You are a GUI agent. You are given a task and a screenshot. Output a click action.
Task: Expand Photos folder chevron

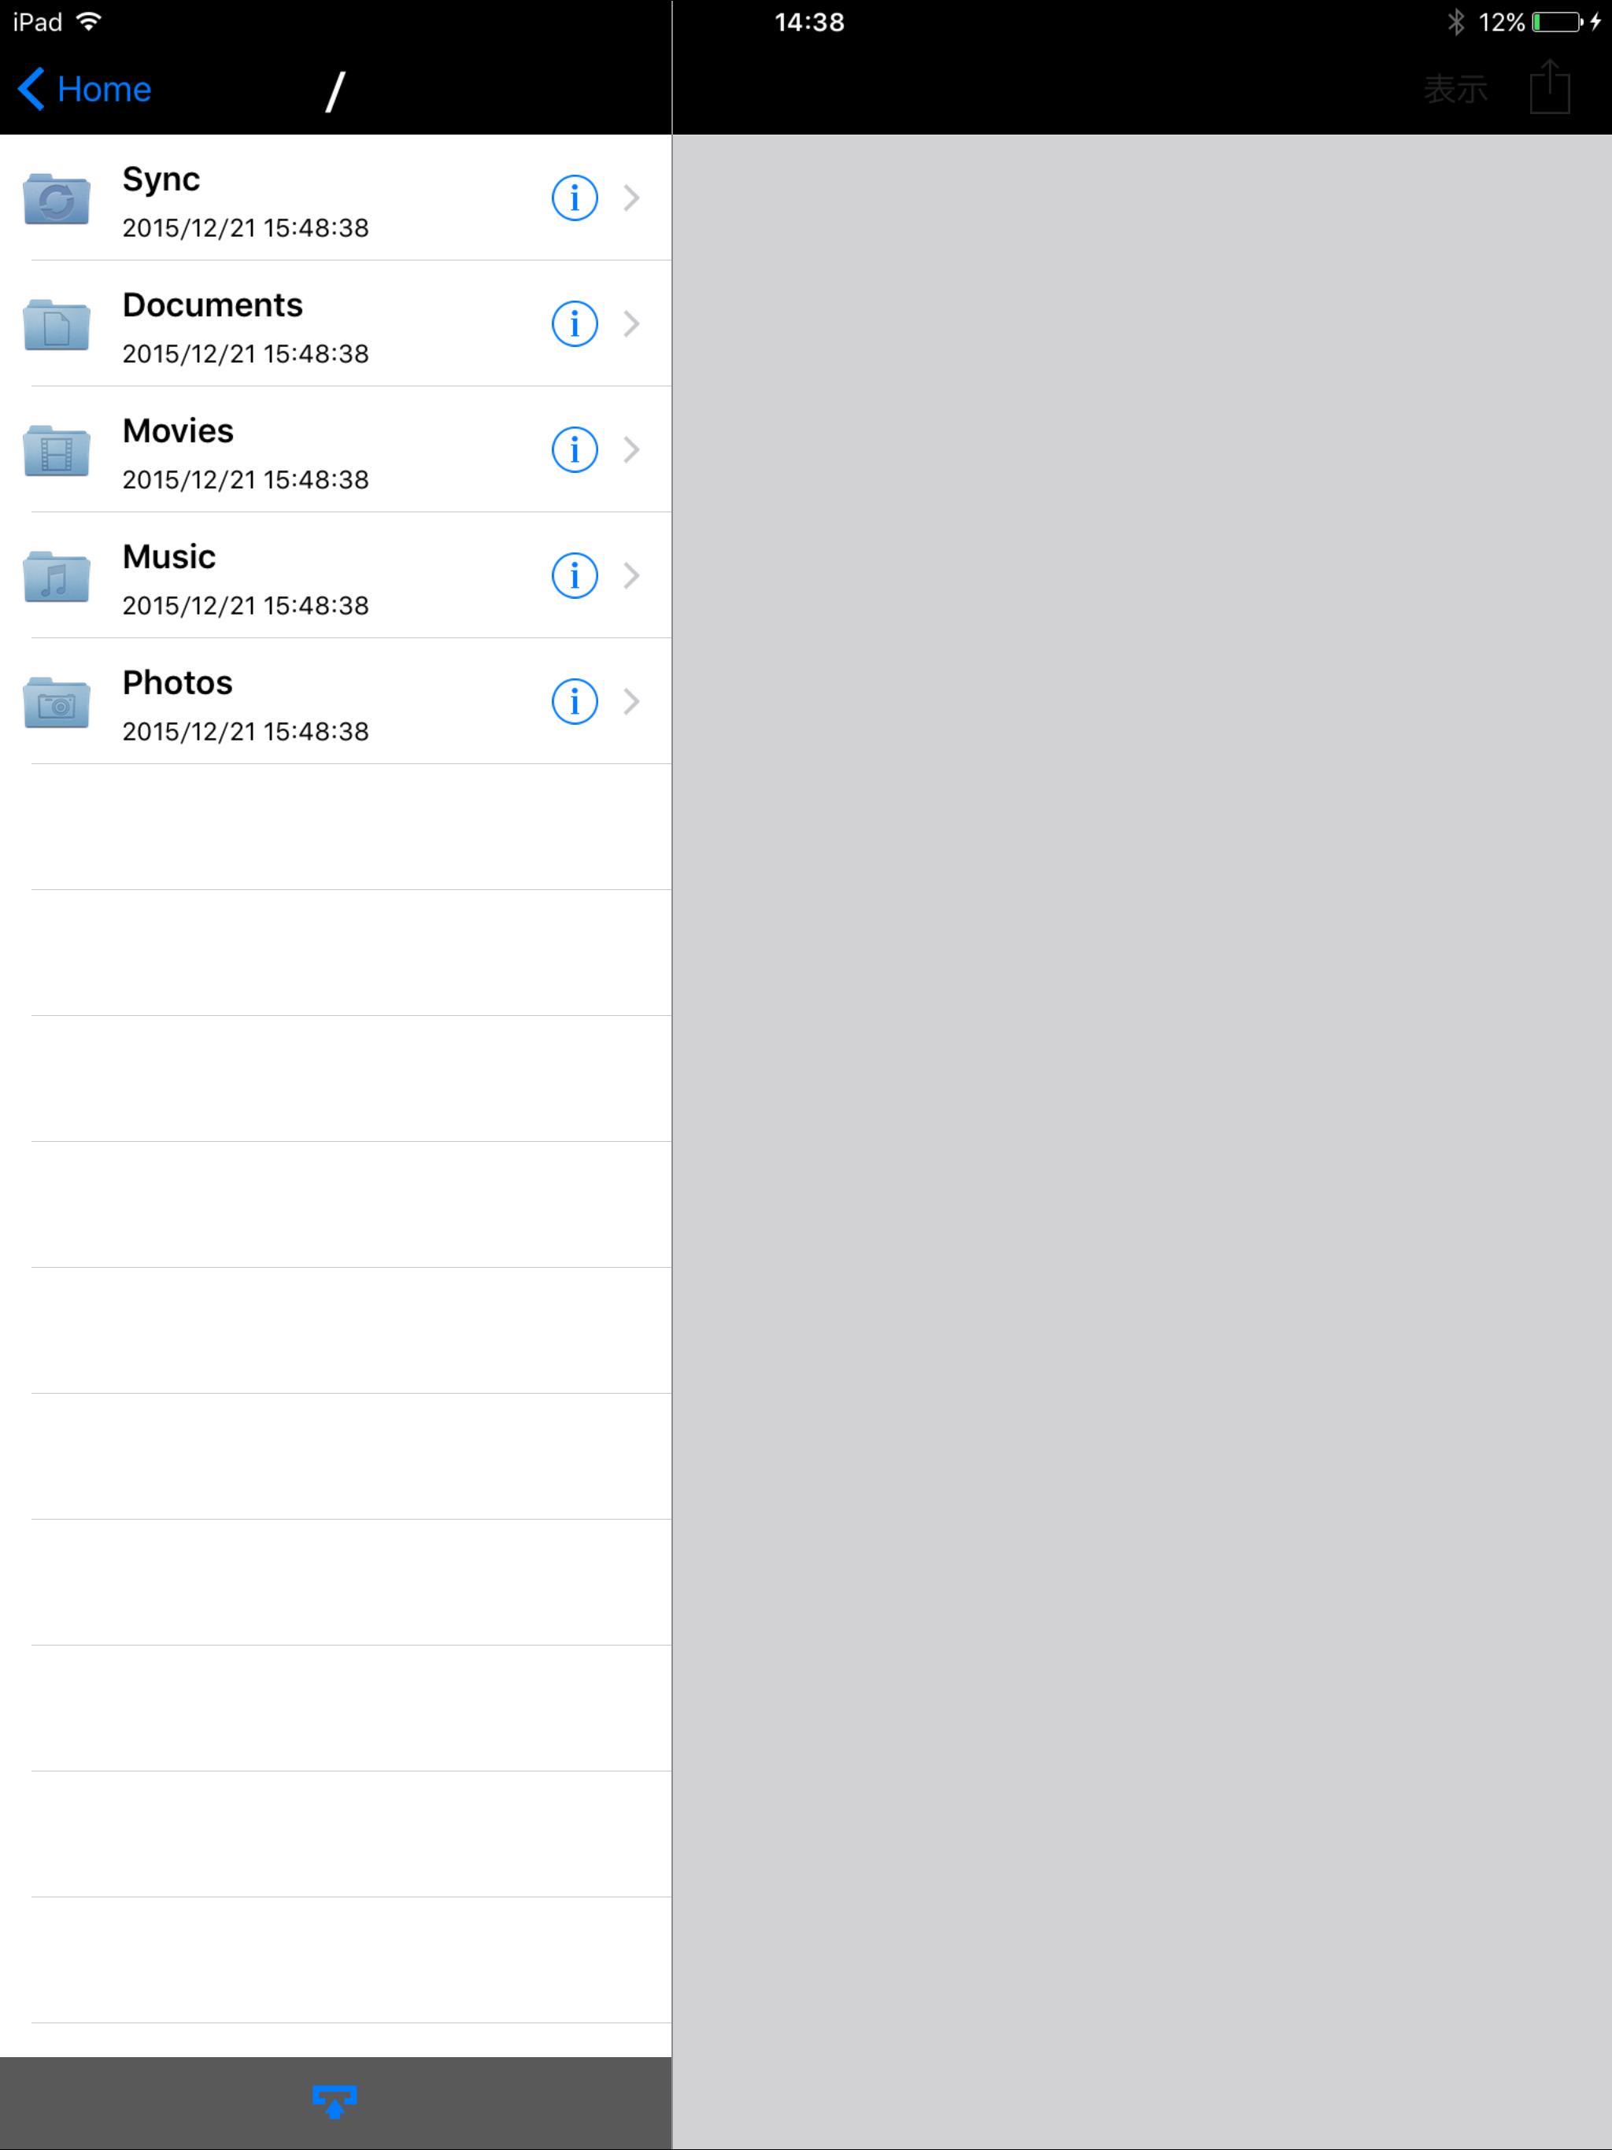pyautogui.click(x=632, y=702)
